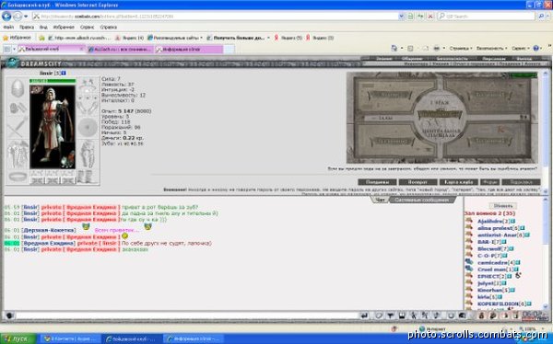Viewport: 553px width, 344px height.
Task: Select the empty belt slot
Action: pyautogui.click(x=18, y=177)
